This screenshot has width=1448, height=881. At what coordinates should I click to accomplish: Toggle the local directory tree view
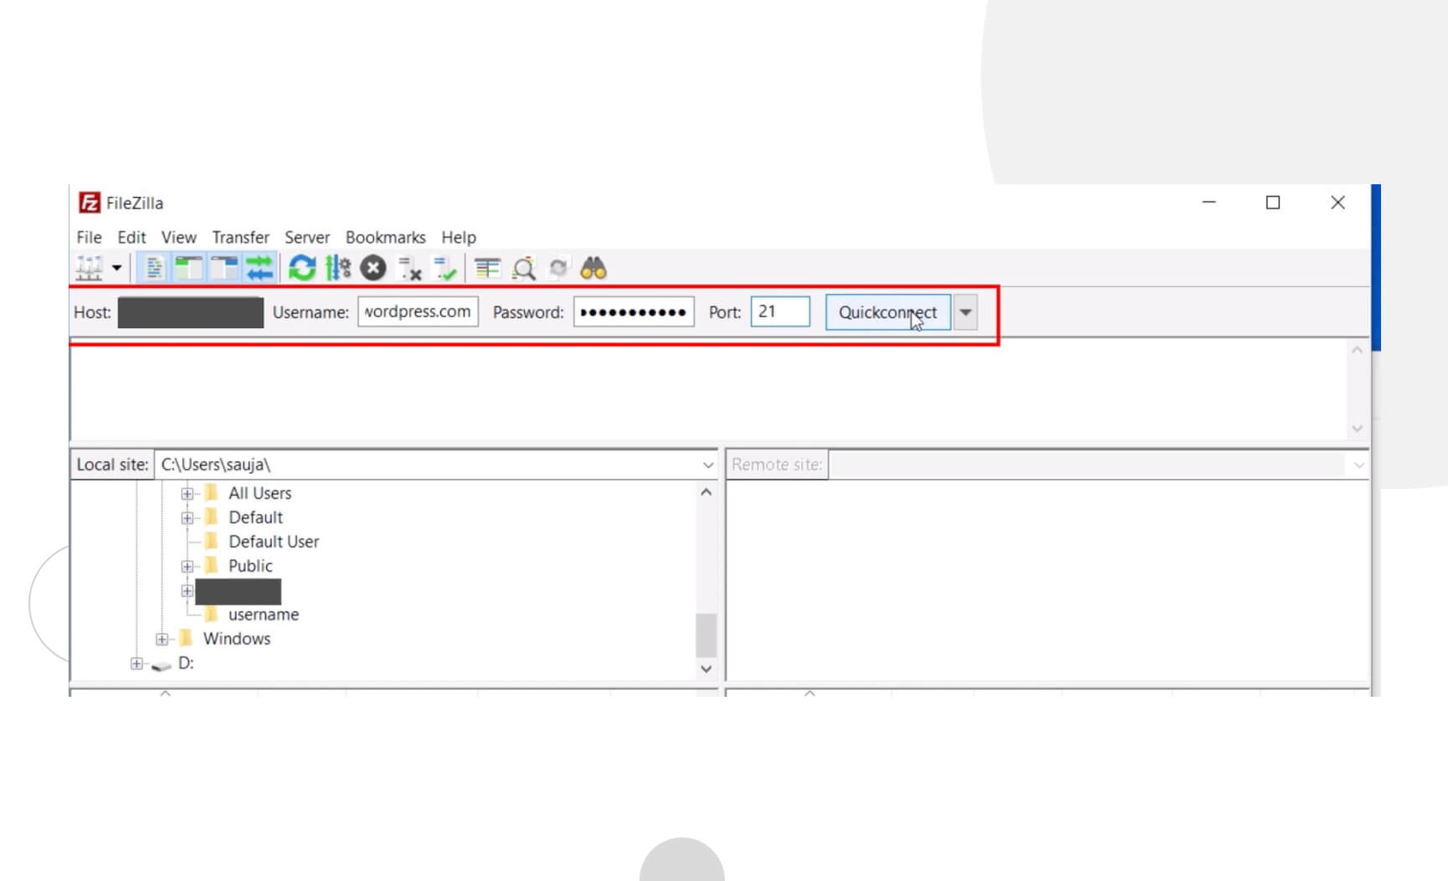point(187,267)
